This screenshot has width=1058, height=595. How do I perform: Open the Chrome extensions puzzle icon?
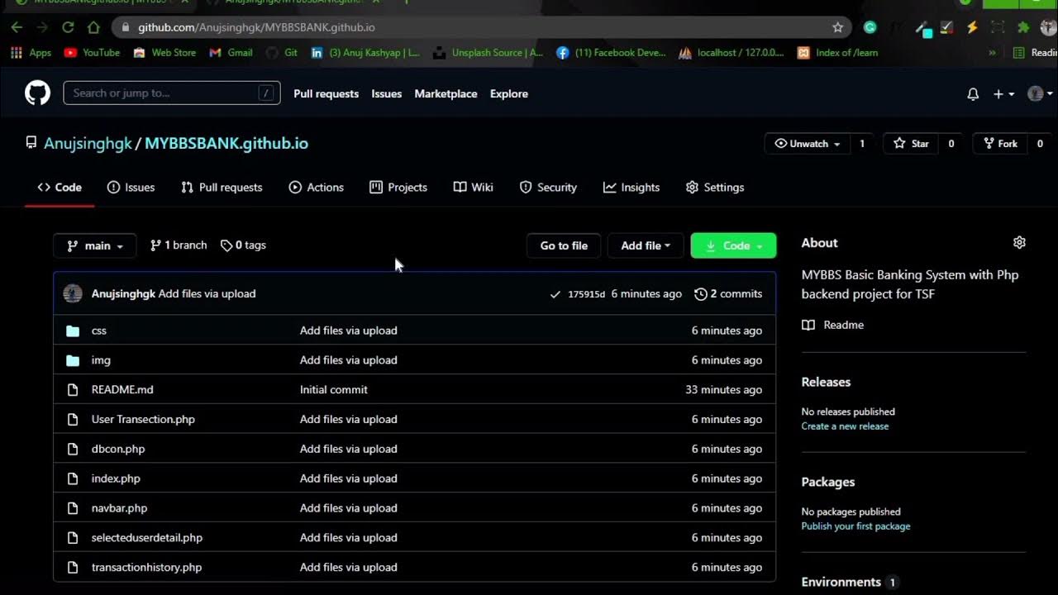click(1023, 27)
